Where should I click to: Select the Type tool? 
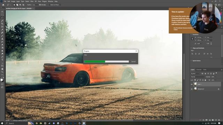pyautogui.click(x=2, y=60)
